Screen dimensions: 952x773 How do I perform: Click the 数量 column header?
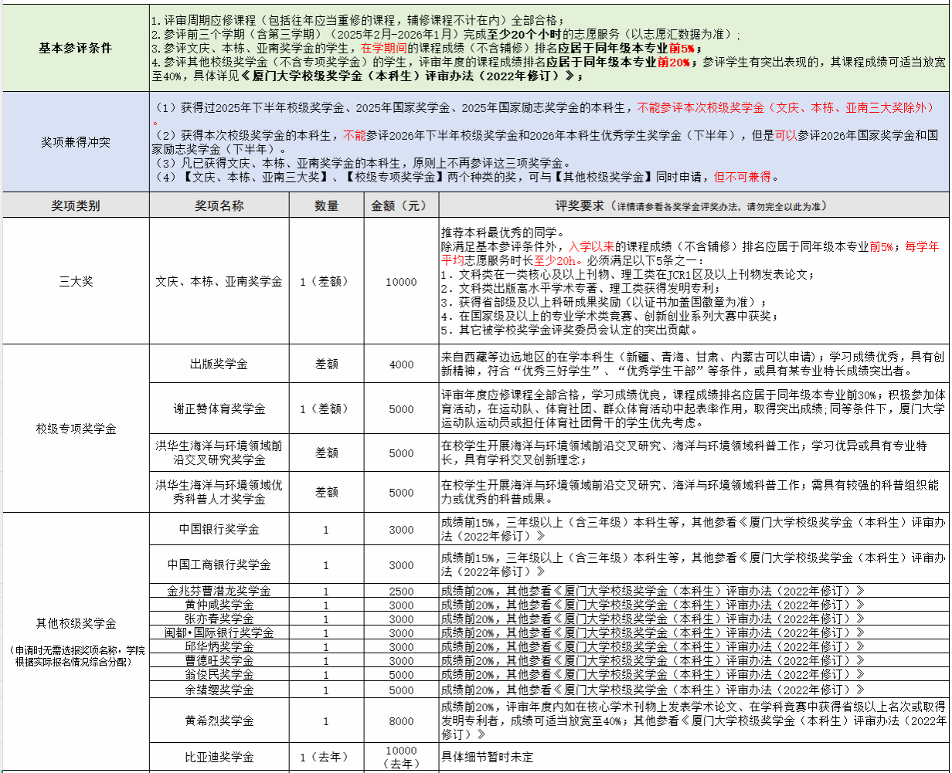(x=326, y=205)
